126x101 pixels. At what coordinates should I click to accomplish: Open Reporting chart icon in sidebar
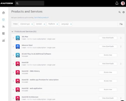[x=4, y=40]
